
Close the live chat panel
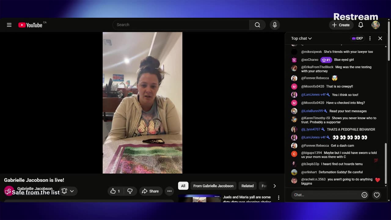click(x=380, y=38)
